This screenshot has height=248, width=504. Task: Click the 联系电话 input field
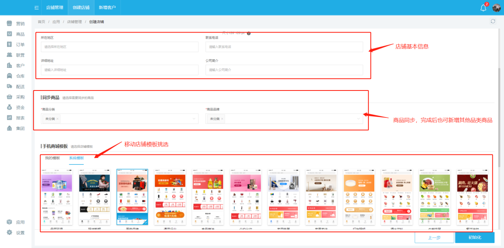click(284, 47)
